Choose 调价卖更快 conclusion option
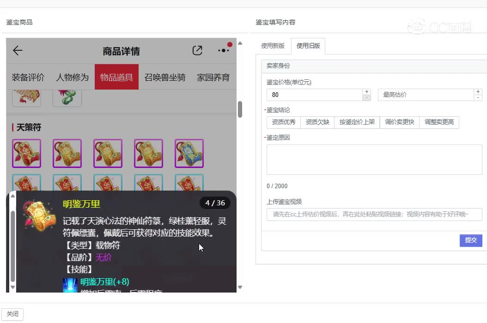Viewport: 487px width, 323px height. pyautogui.click(x=400, y=122)
